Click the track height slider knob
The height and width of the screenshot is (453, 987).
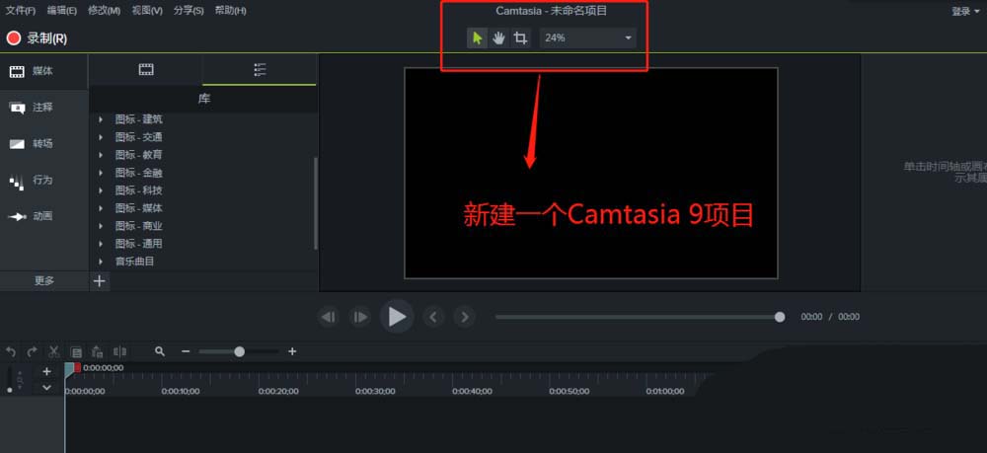[x=10, y=391]
